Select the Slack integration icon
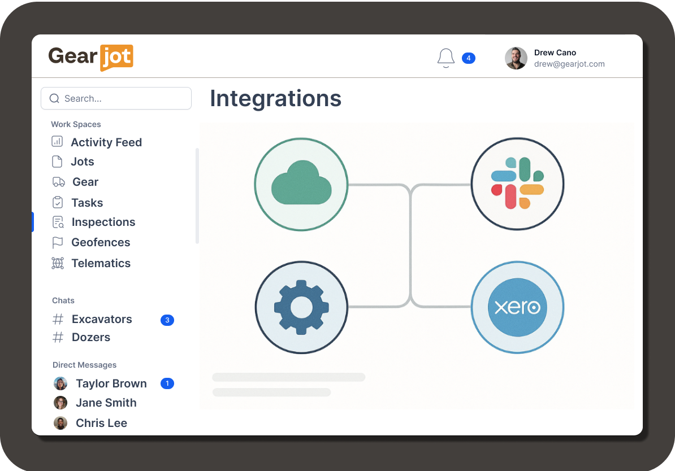675x471 pixels. click(517, 184)
